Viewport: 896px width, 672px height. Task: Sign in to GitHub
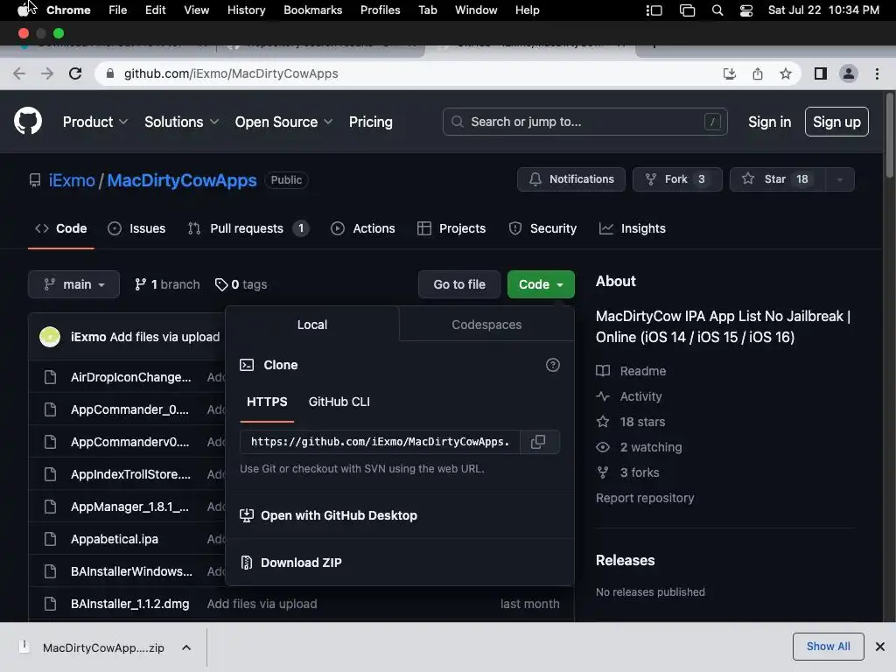point(769,122)
